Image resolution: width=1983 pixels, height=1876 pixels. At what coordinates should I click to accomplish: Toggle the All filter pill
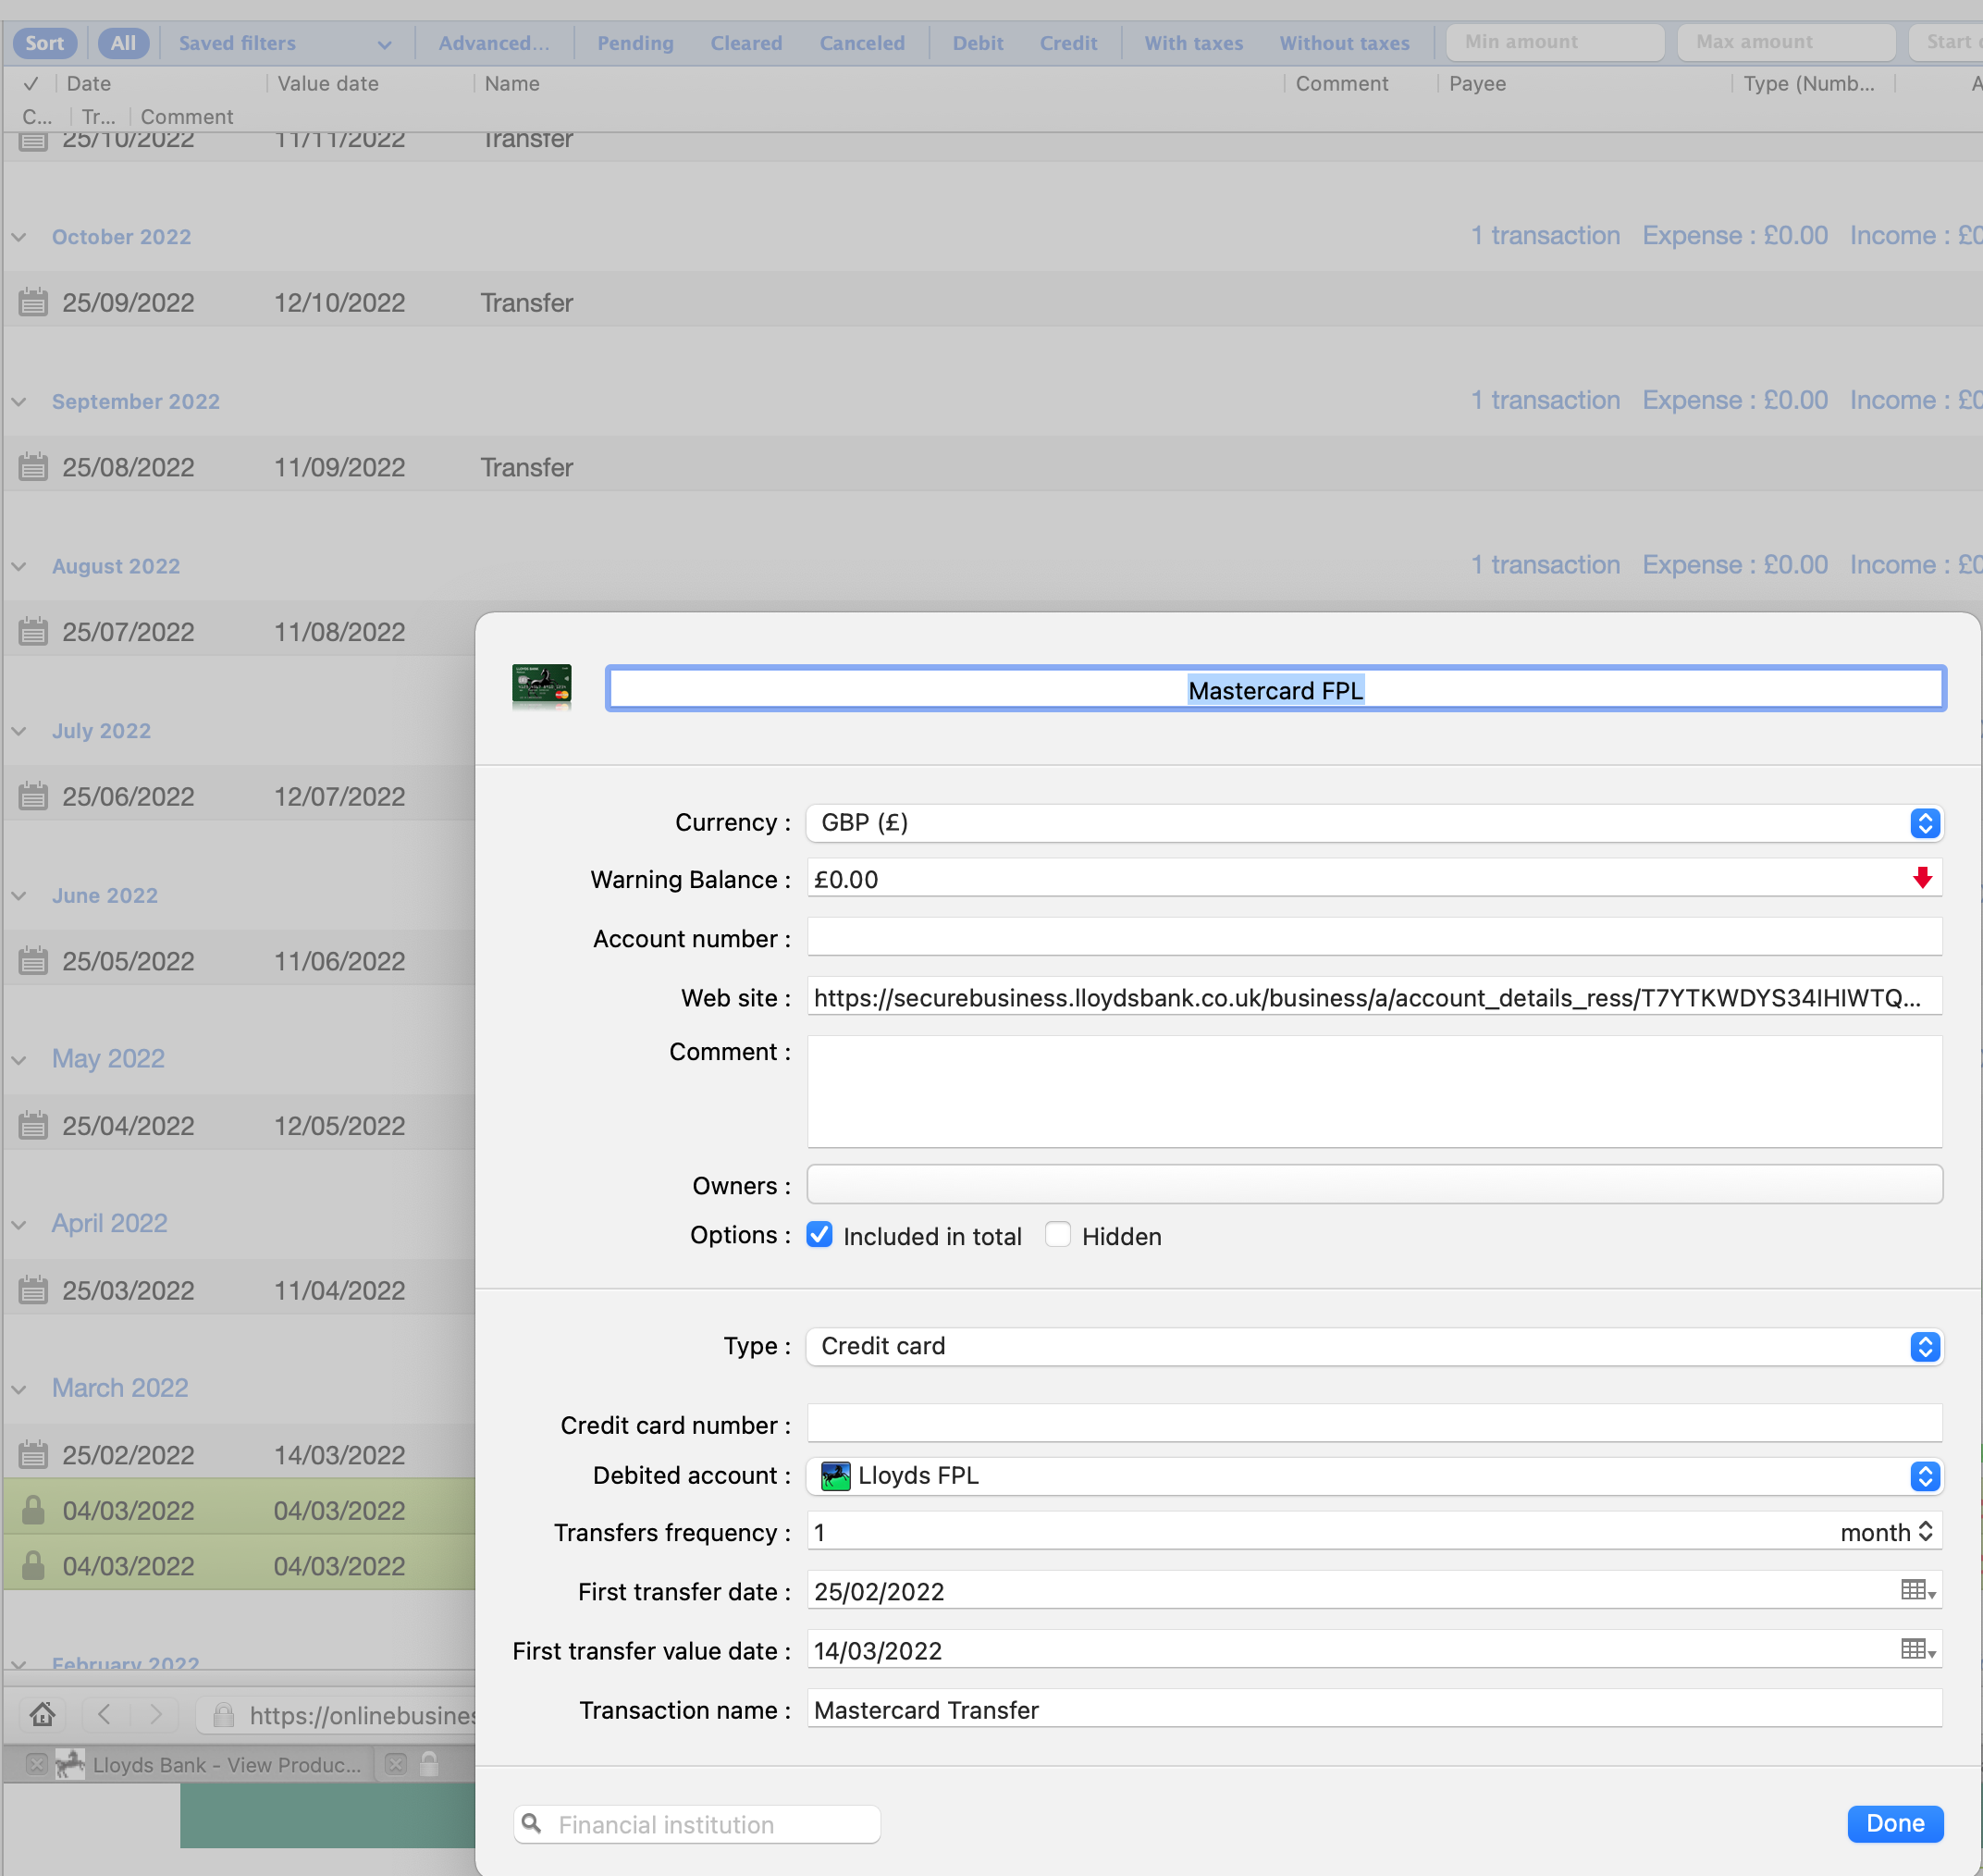[x=123, y=43]
